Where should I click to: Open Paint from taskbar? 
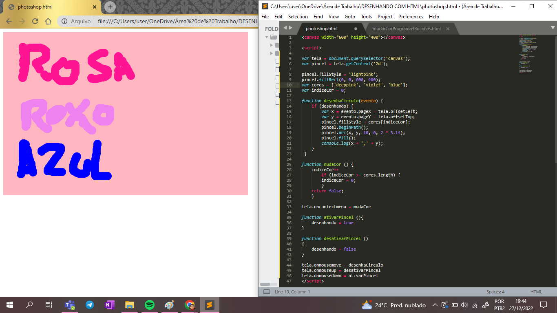click(170, 305)
